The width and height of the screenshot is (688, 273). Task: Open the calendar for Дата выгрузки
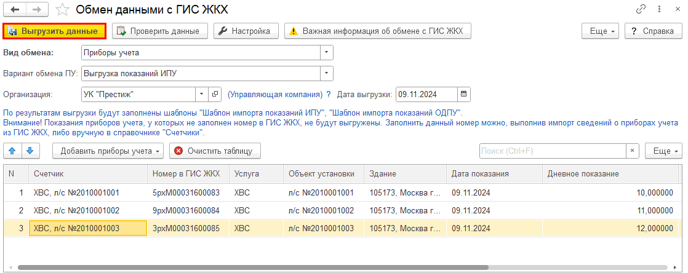click(x=464, y=94)
